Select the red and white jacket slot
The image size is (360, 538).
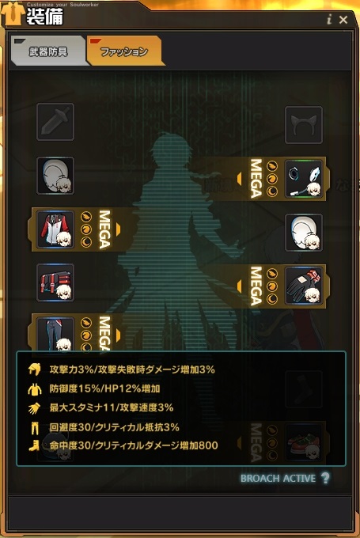(x=55, y=229)
